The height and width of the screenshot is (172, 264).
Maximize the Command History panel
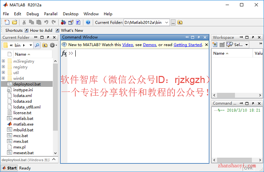point(247,103)
